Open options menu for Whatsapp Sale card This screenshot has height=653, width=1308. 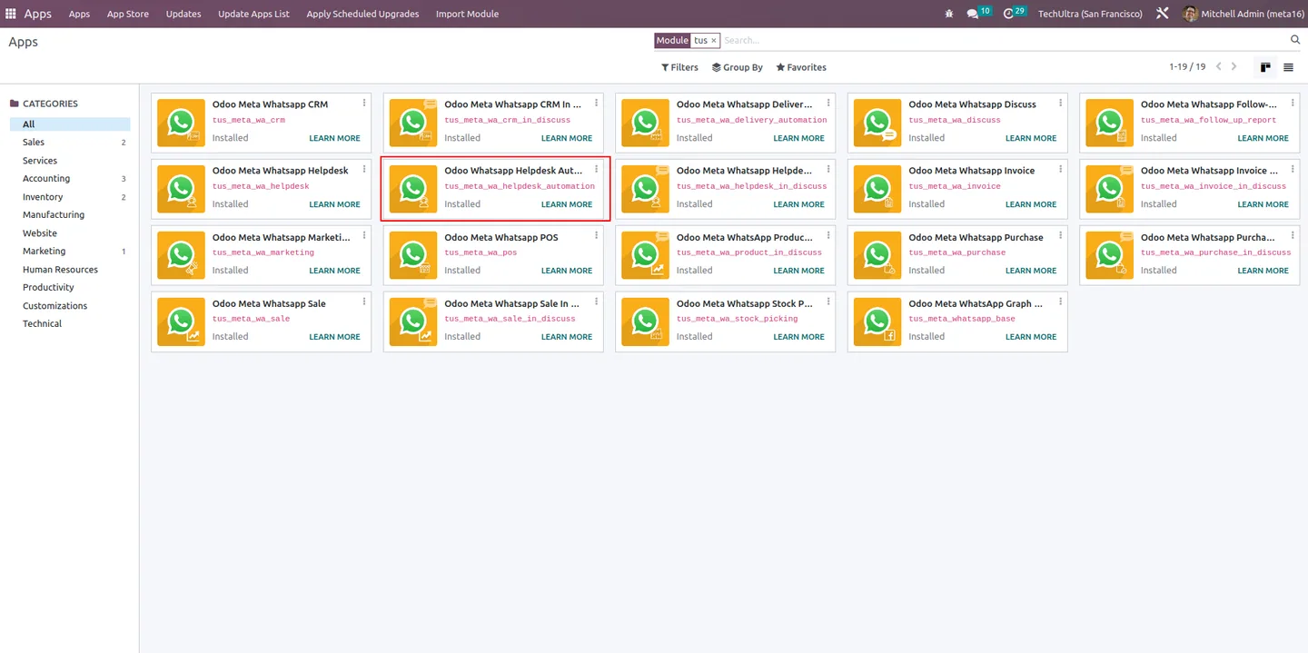click(364, 302)
